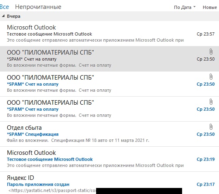Open the "Отдел сбыта" sender message

109,134
